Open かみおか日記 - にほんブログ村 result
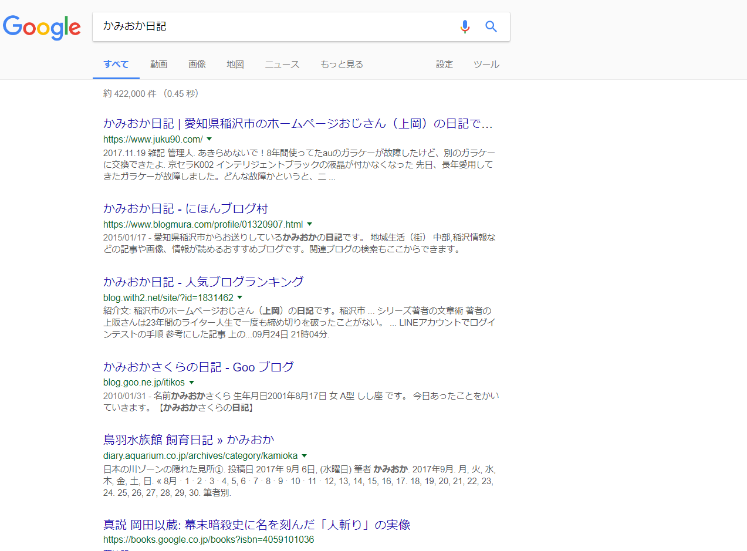Viewport: 747px width, 551px height. point(185,208)
